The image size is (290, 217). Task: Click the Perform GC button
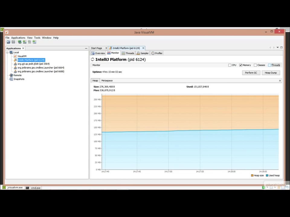[251, 73]
